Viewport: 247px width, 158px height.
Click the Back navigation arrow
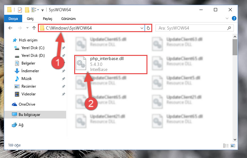click(x=10, y=28)
